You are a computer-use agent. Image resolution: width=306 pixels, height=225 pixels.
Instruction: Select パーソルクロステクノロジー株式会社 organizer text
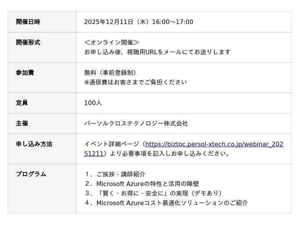click(x=136, y=123)
